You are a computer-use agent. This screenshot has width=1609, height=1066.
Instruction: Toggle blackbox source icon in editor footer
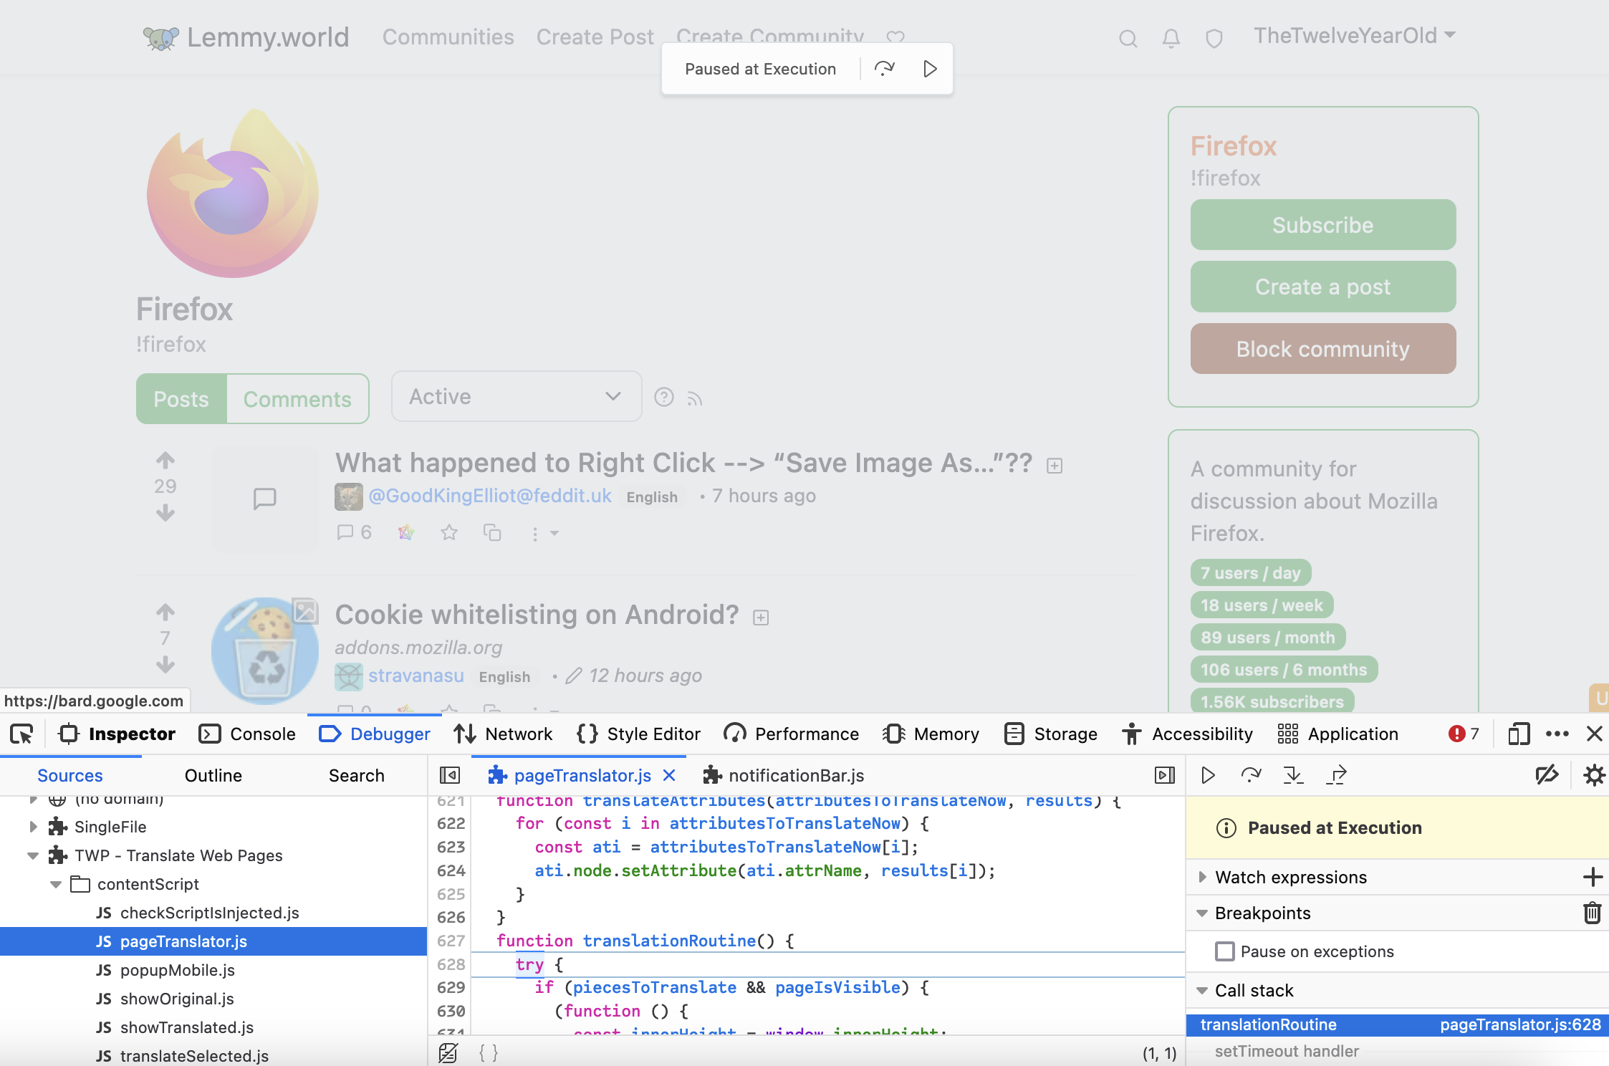448,1052
